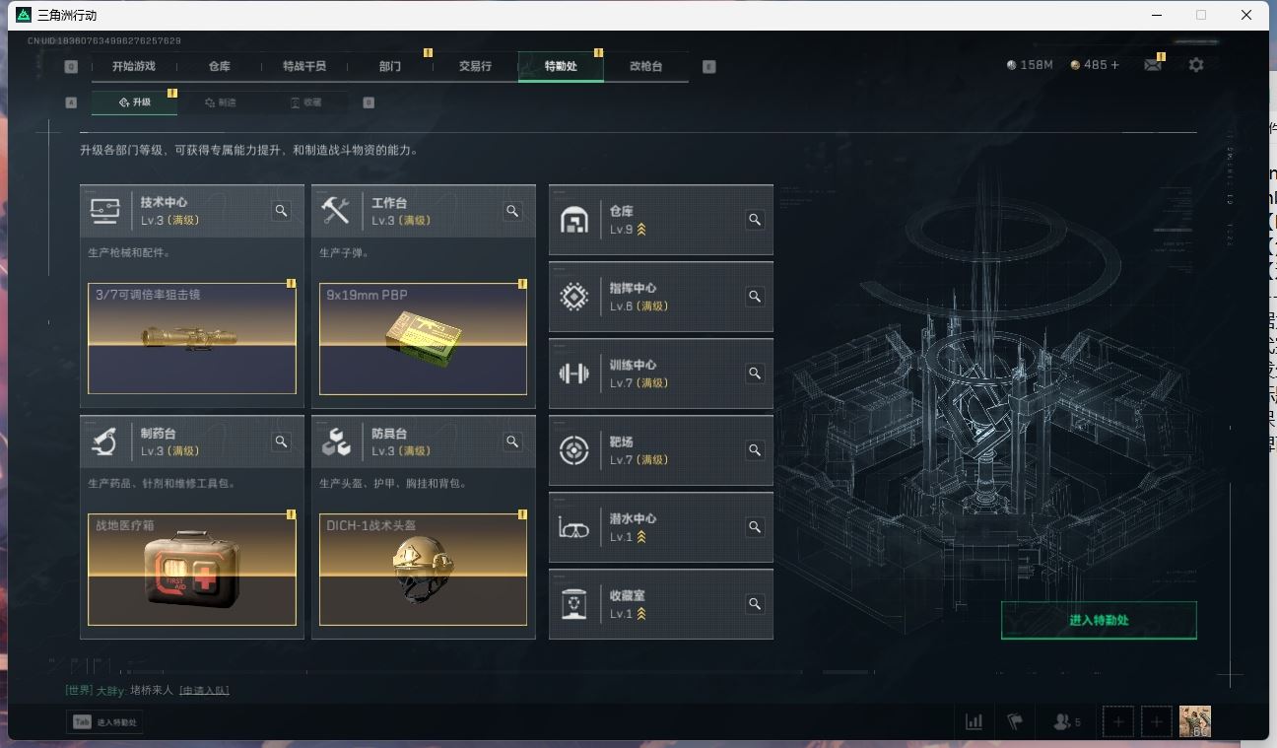Switch to the 改枪台 tab
This screenshot has width=1277, height=748.
tap(645, 66)
